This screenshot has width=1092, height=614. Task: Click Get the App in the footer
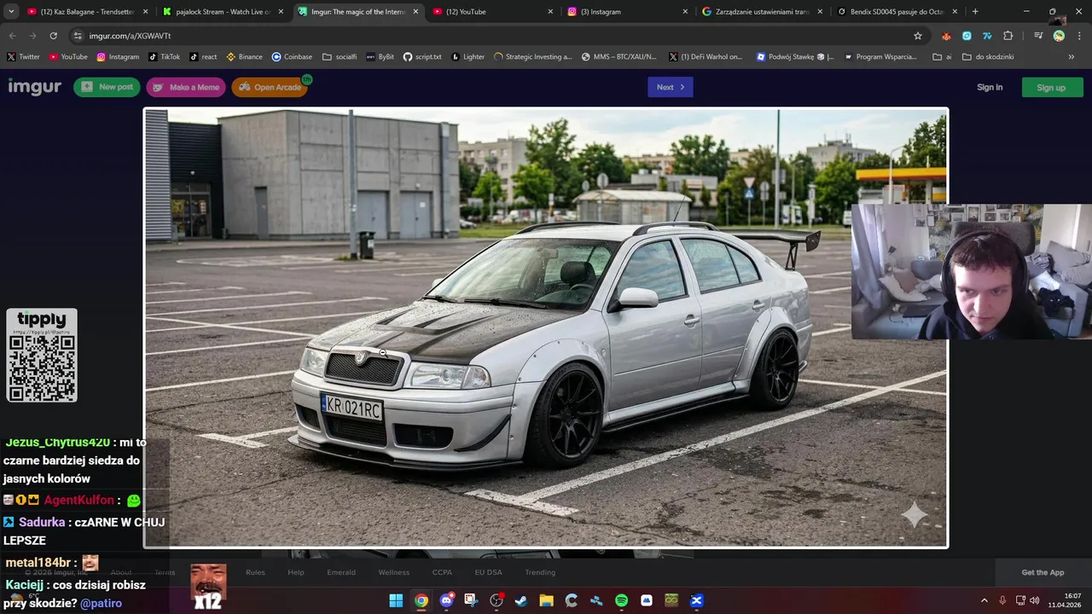[1043, 572]
